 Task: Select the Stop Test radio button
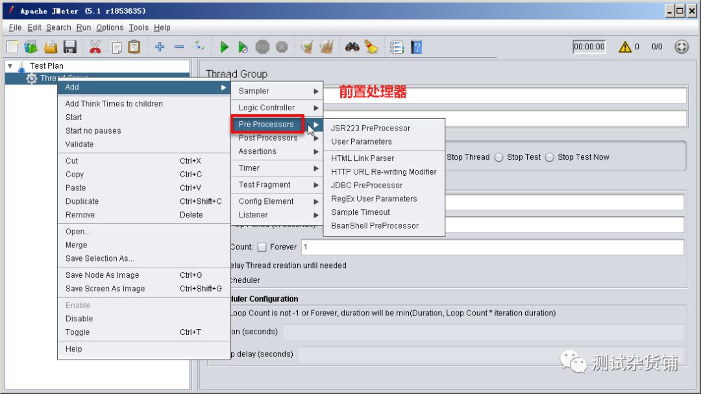(499, 157)
